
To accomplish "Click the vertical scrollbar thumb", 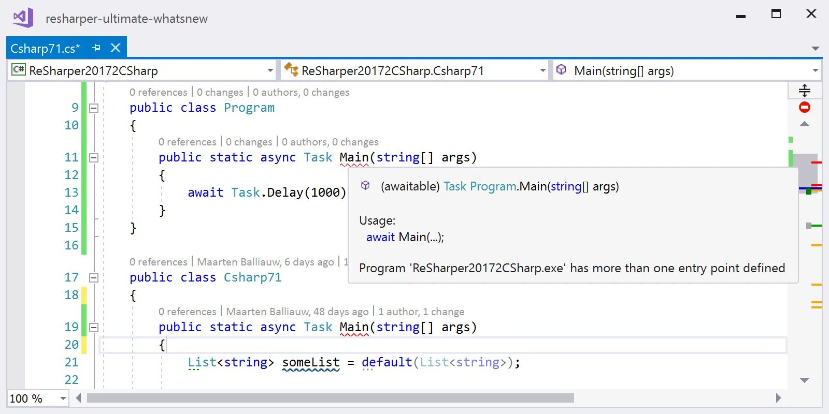I will (805, 173).
